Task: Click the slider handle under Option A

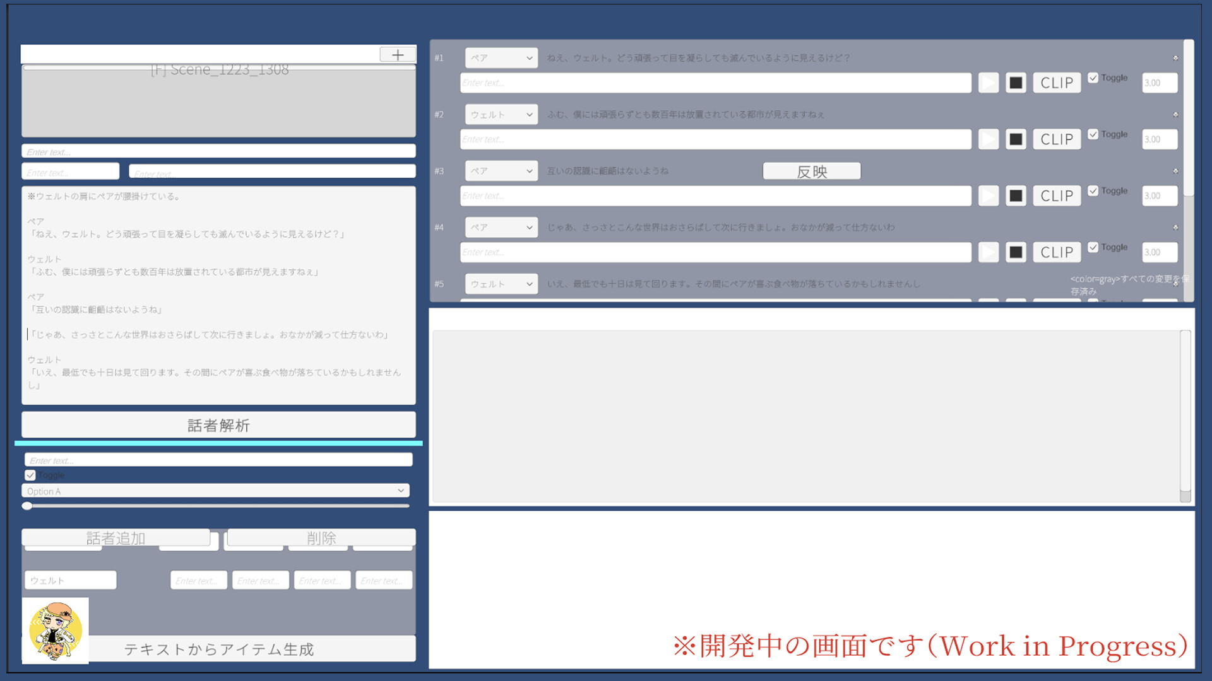Action: click(27, 506)
